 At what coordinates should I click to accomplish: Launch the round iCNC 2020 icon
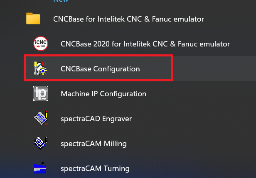tap(41, 44)
